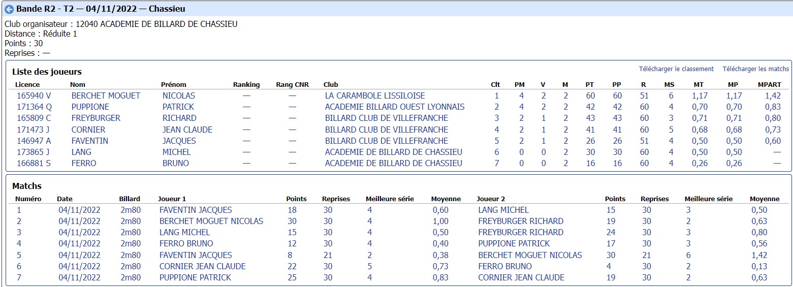Image resolution: width=793 pixels, height=287 pixels.
Task: Click the Joueur 2 column header
Action: click(x=491, y=199)
